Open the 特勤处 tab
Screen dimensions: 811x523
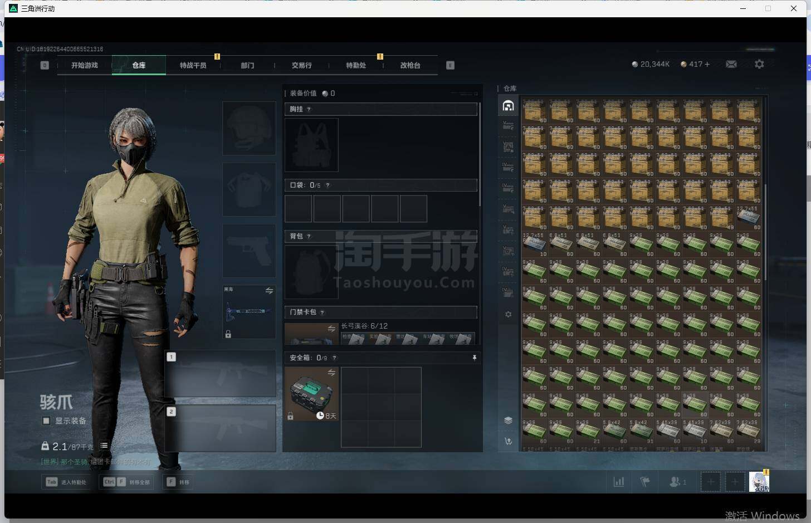[356, 65]
